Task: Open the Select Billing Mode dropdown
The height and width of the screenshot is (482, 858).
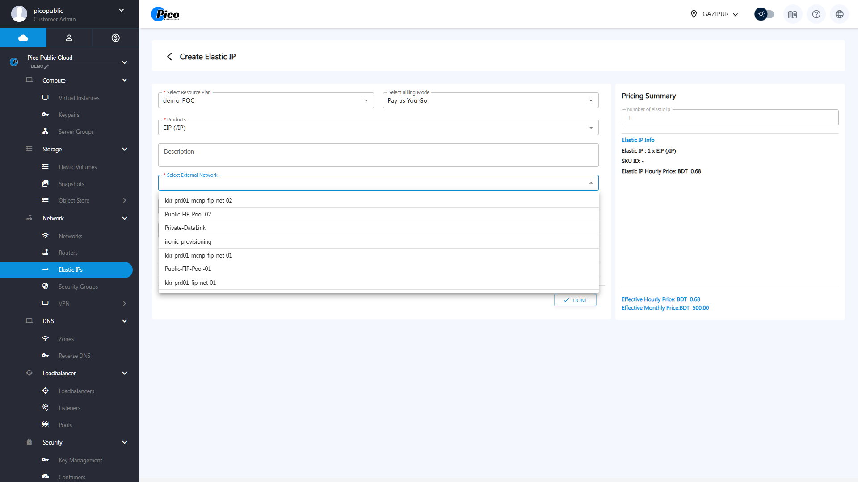Action: (490, 100)
